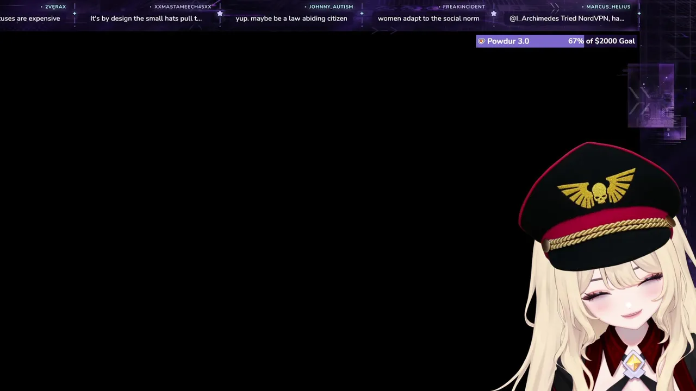Click the XXMASTAMEECH45XX username
The height and width of the screenshot is (391, 696).
click(x=183, y=7)
